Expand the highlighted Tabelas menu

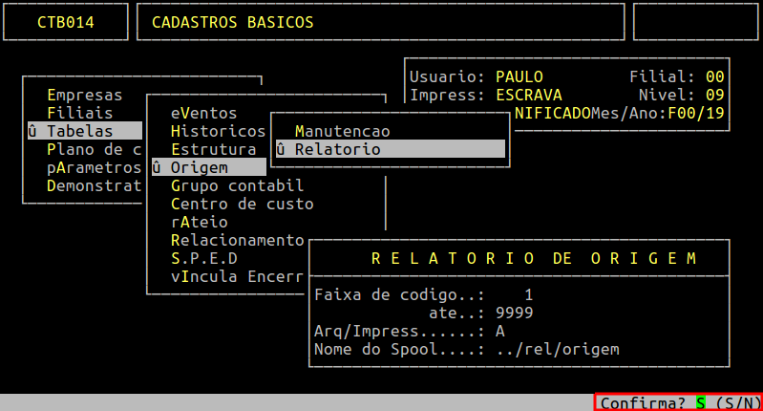85,131
